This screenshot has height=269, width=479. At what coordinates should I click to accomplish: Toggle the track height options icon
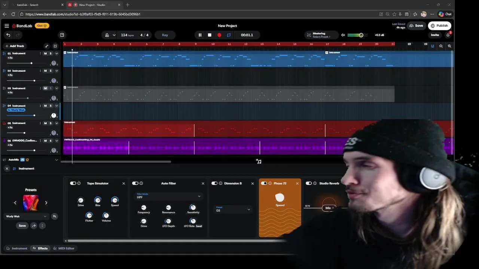tap(55, 46)
